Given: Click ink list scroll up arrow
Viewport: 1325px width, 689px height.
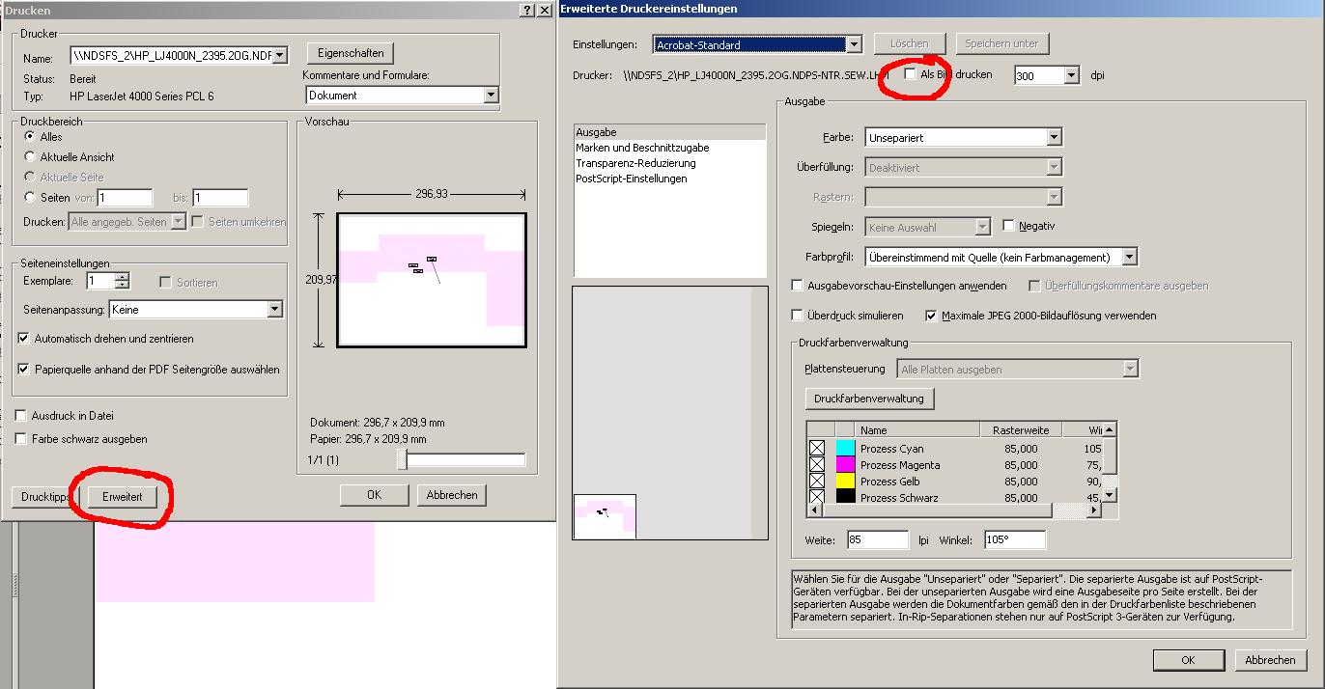Looking at the screenshot, I should coord(1110,429).
